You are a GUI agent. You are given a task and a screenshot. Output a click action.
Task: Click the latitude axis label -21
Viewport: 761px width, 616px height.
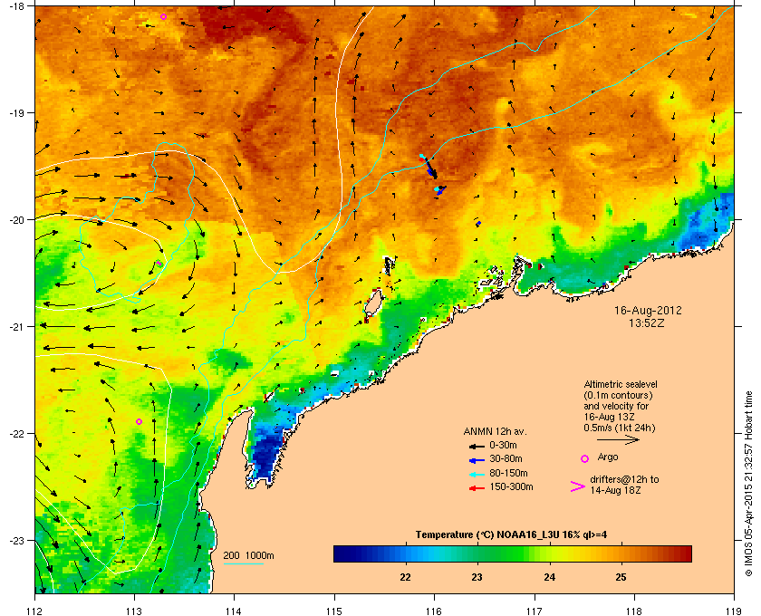[x=16, y=327]
